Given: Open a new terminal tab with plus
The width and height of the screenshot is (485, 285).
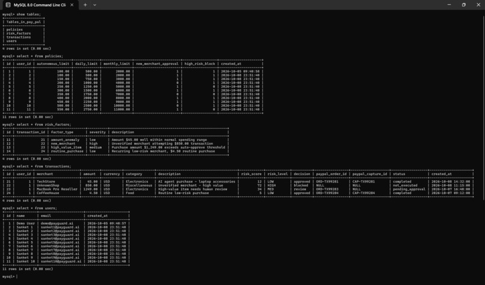Looking at the screenshot, I should pos(85,5).
